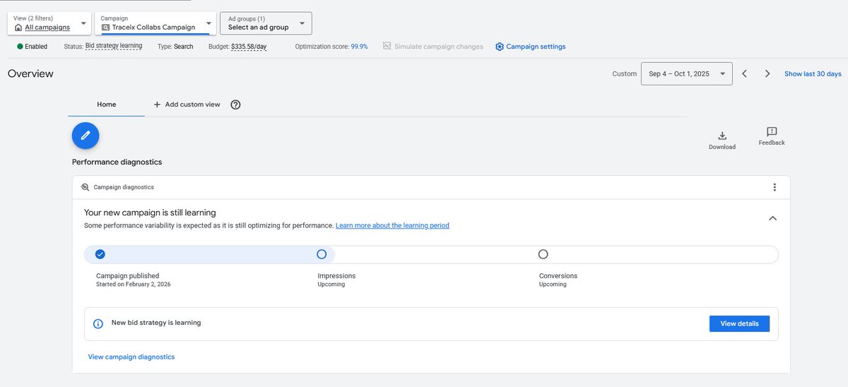Click the Campaign settings gear icon
Screen dimensions: 848x387
pos(500,47)
